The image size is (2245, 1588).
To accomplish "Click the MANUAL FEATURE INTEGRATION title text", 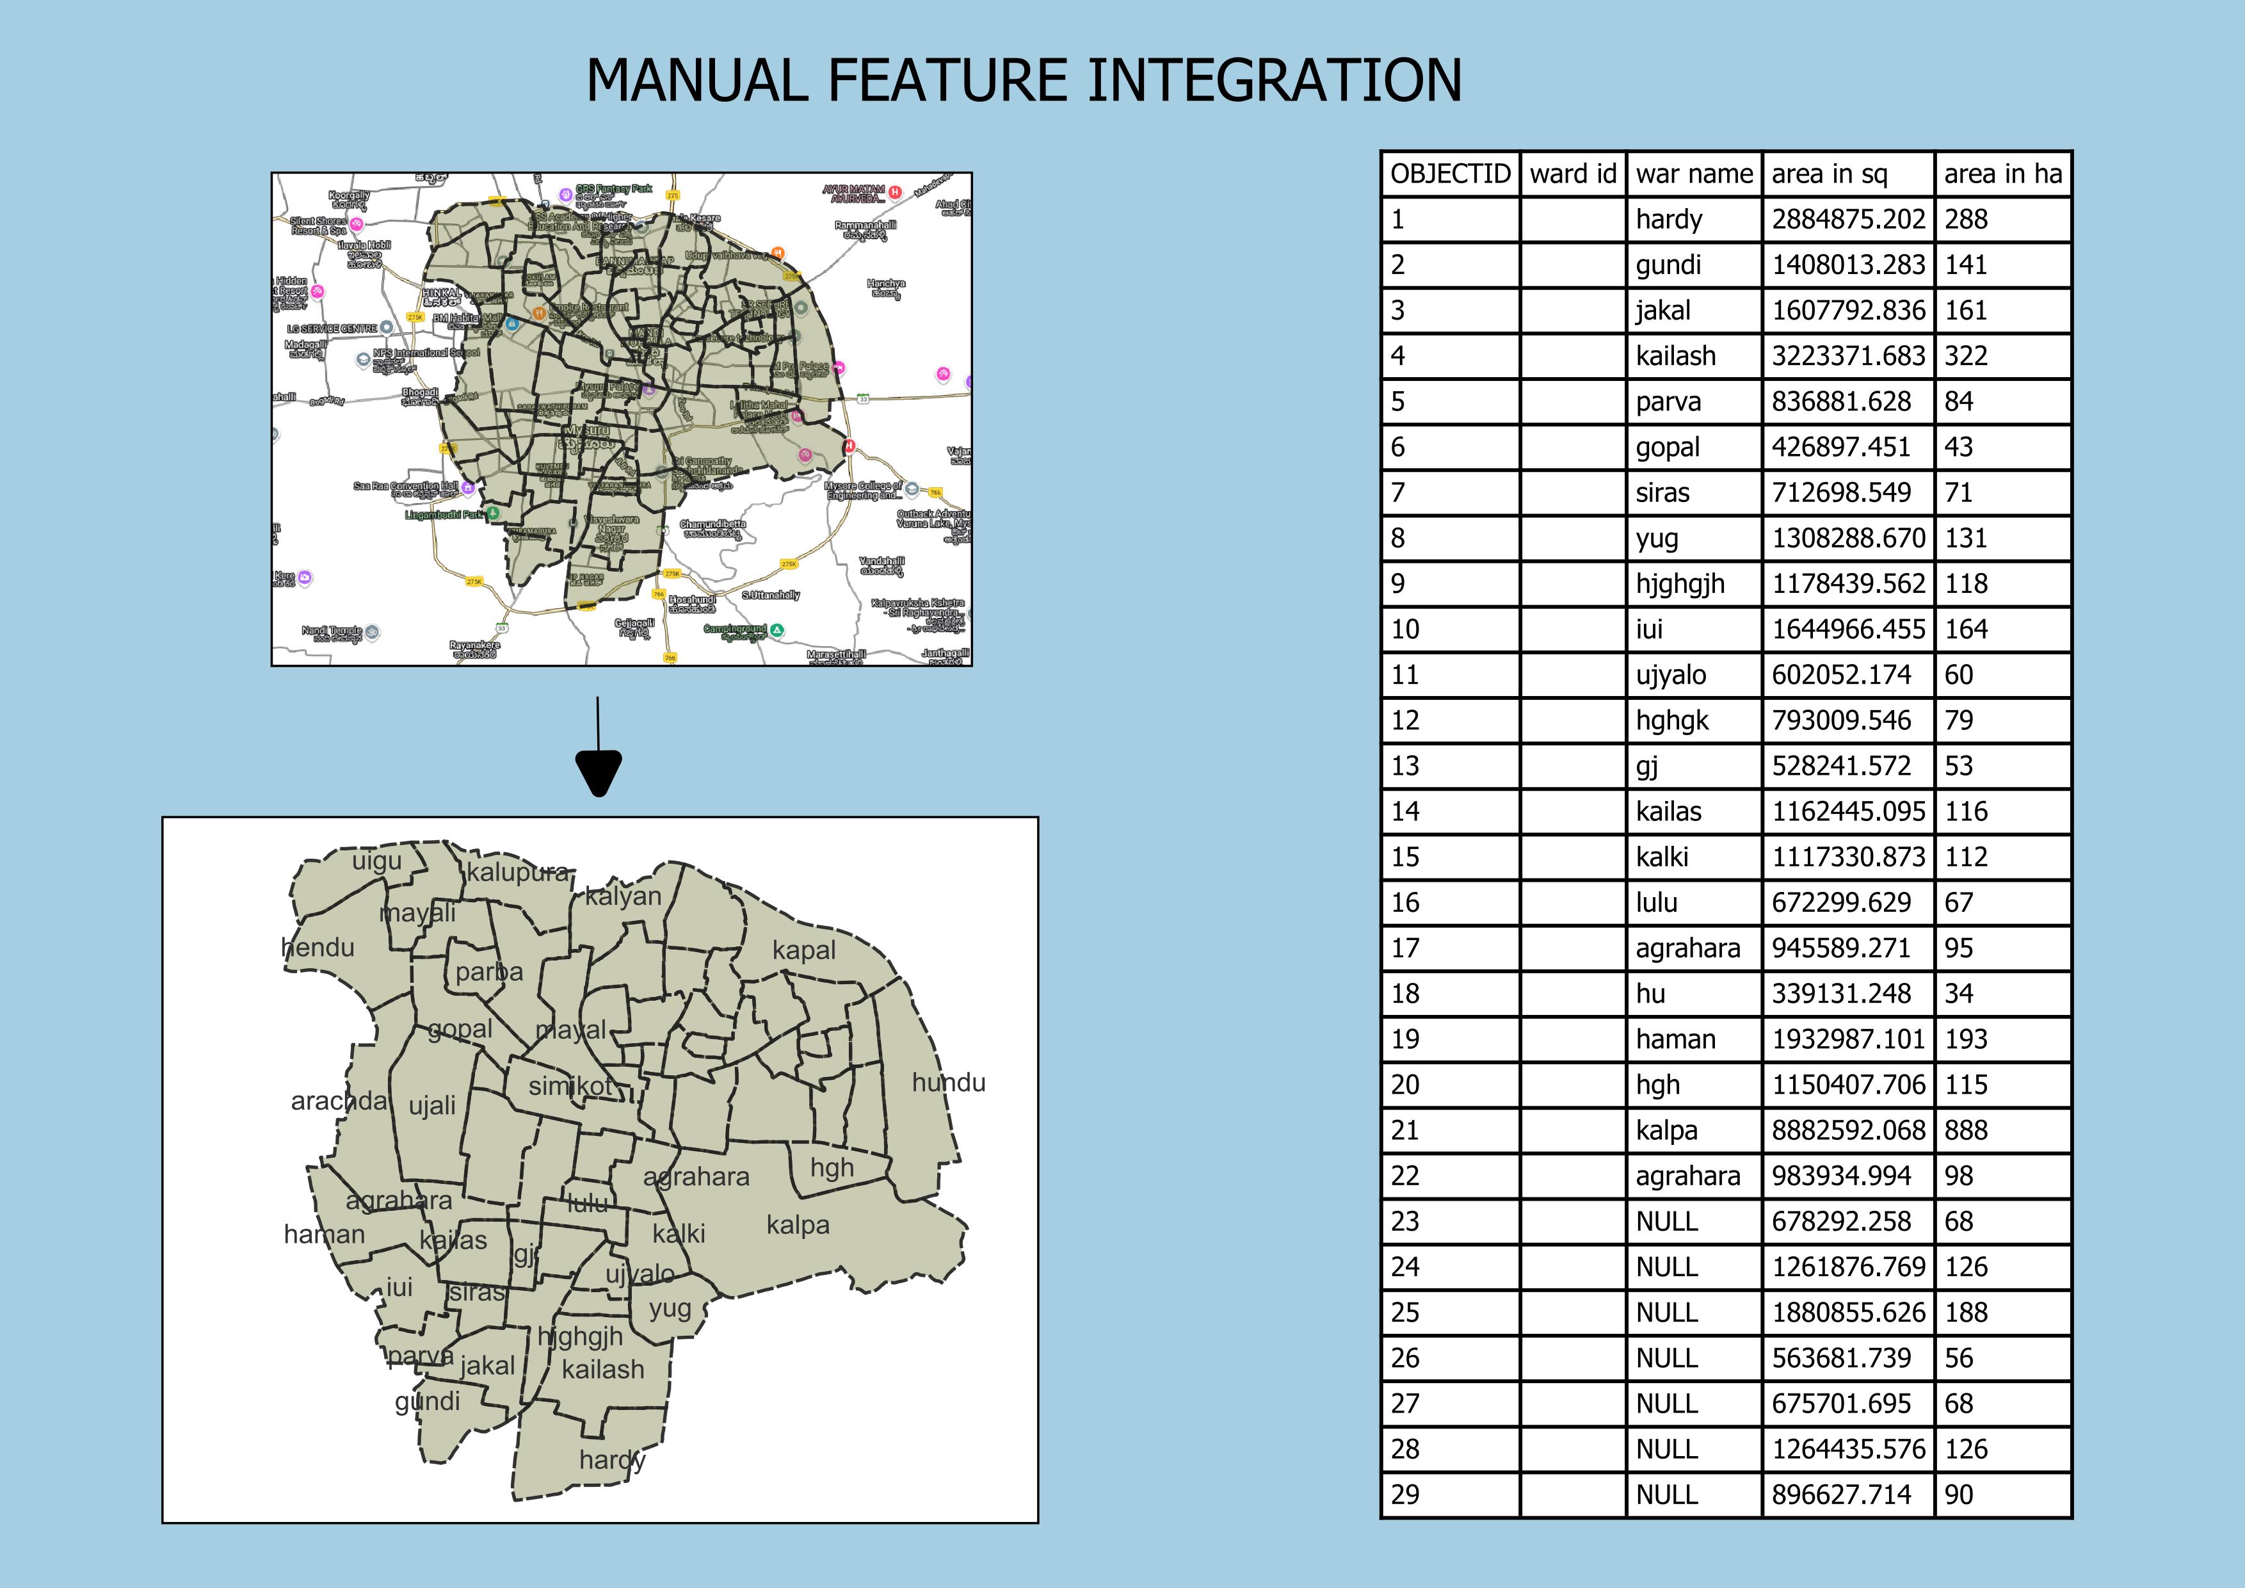I will 1024,80.
